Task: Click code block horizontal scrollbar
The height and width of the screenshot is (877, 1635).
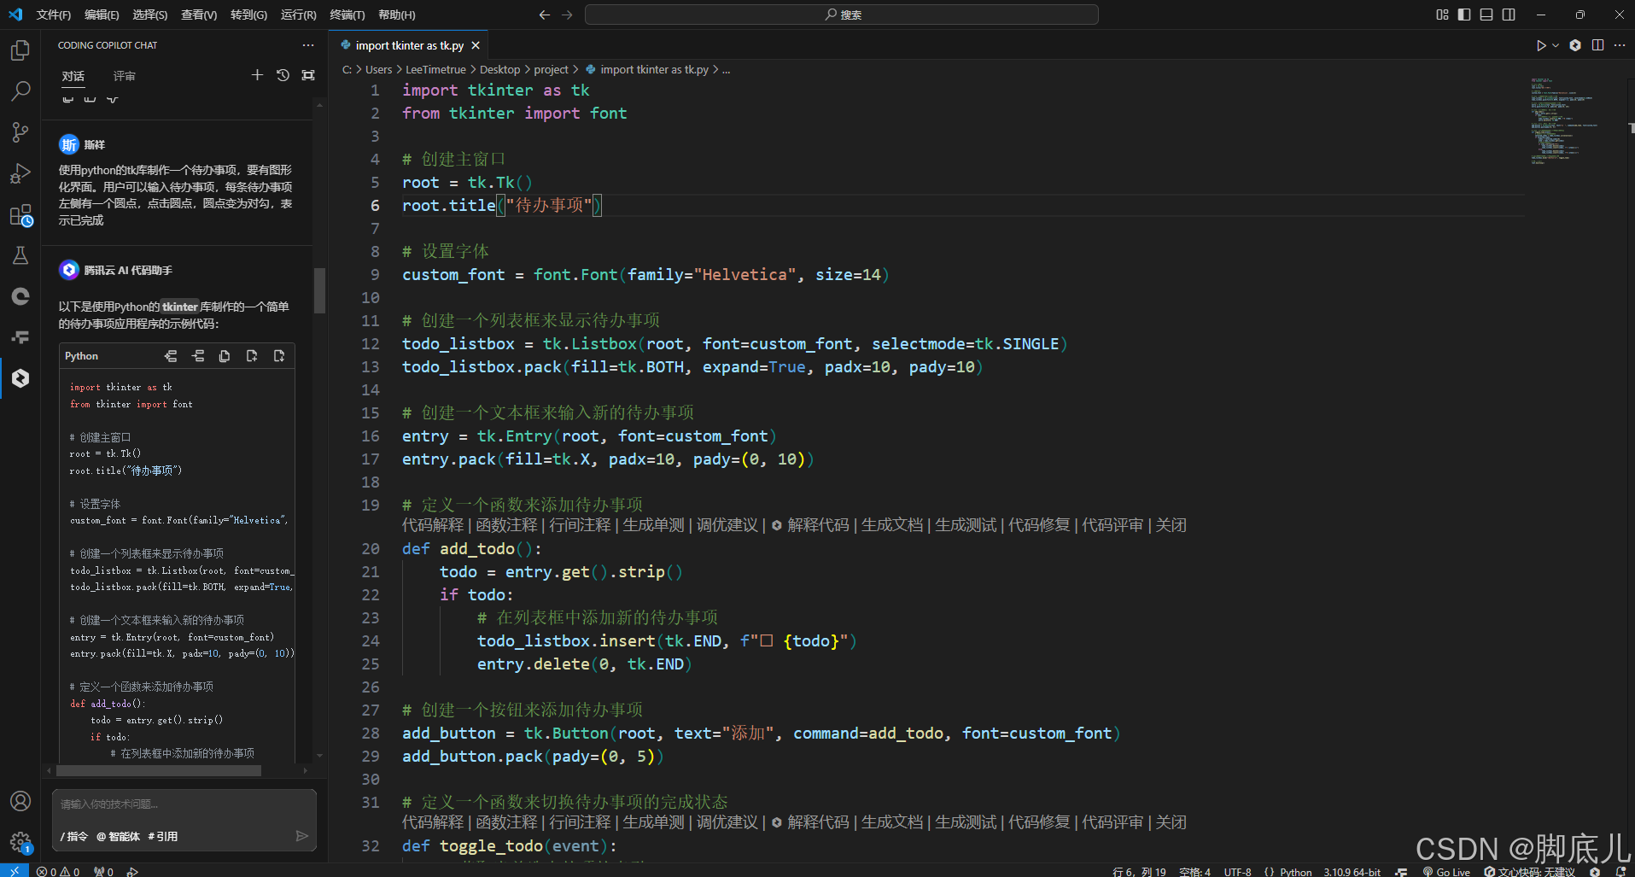Action: [x=158, y=770]
